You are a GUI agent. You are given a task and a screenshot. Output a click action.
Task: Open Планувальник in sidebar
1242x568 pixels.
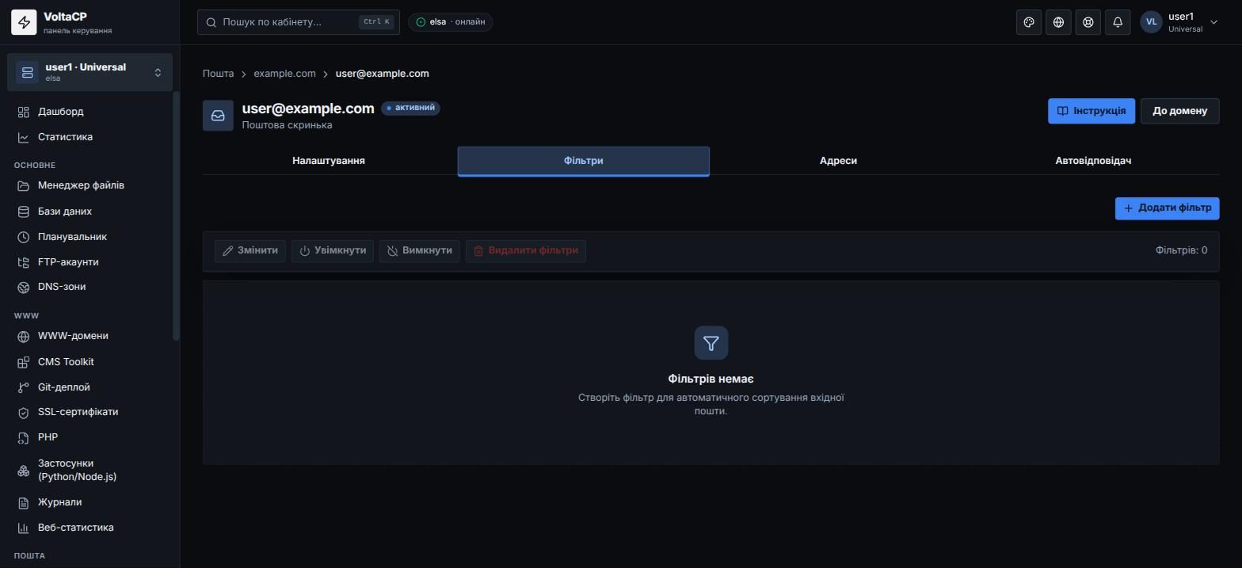point(90,237)
